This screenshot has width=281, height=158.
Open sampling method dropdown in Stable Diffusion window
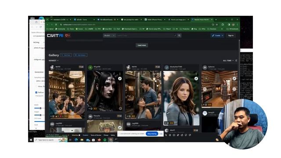[40, 81]
